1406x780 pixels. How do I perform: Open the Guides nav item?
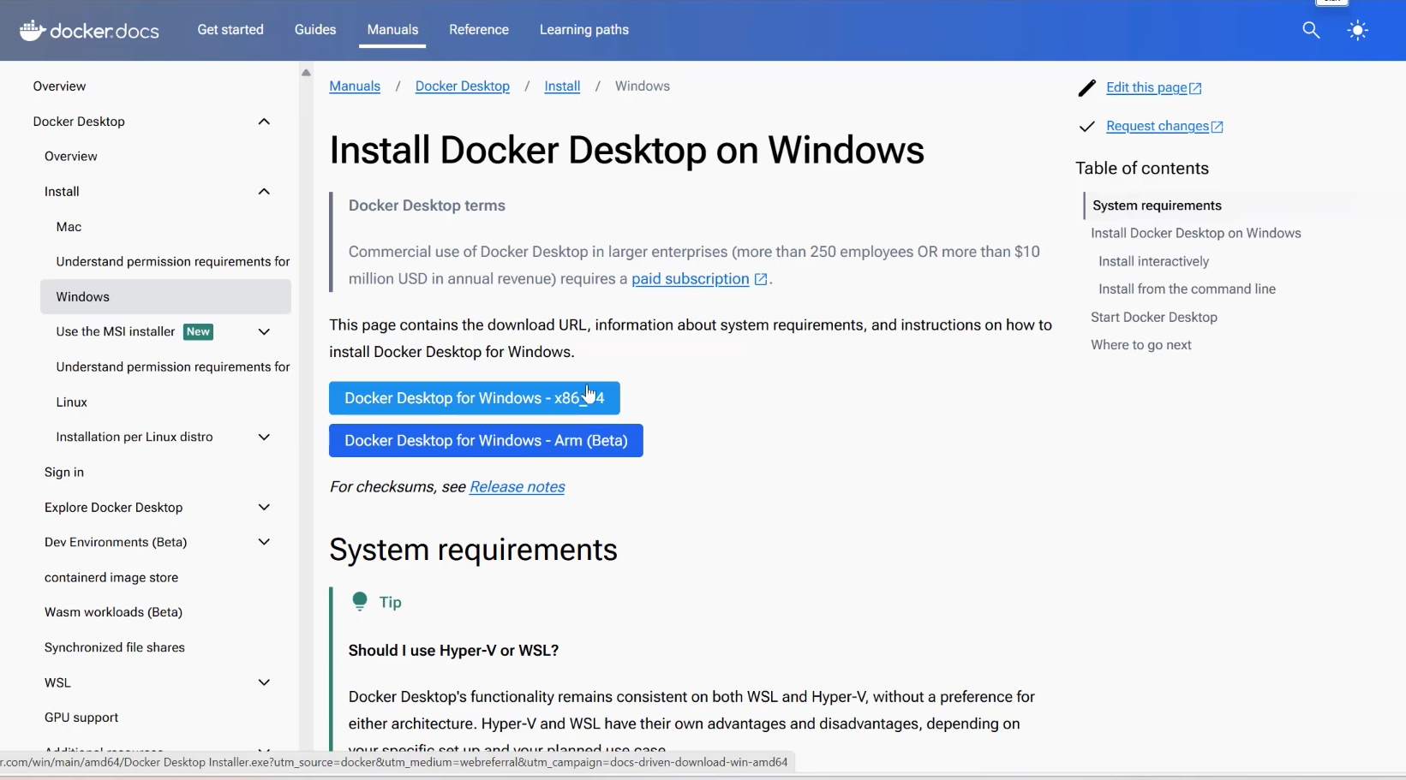tap(315, 29)
